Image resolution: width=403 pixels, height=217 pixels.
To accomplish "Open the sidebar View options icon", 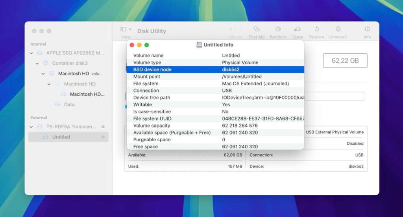I will [123, 29].
